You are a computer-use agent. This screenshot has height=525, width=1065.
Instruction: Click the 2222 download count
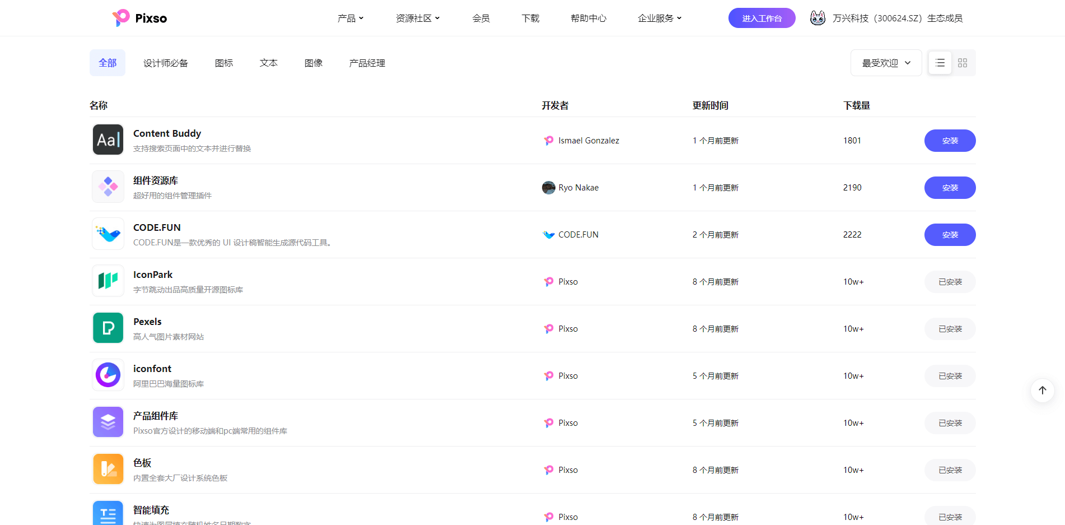coord(852,235)
